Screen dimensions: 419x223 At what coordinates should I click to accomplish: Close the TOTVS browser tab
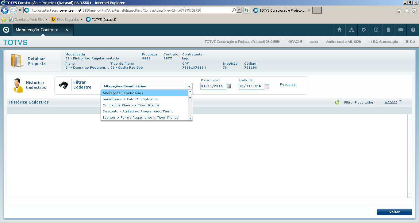309,10
